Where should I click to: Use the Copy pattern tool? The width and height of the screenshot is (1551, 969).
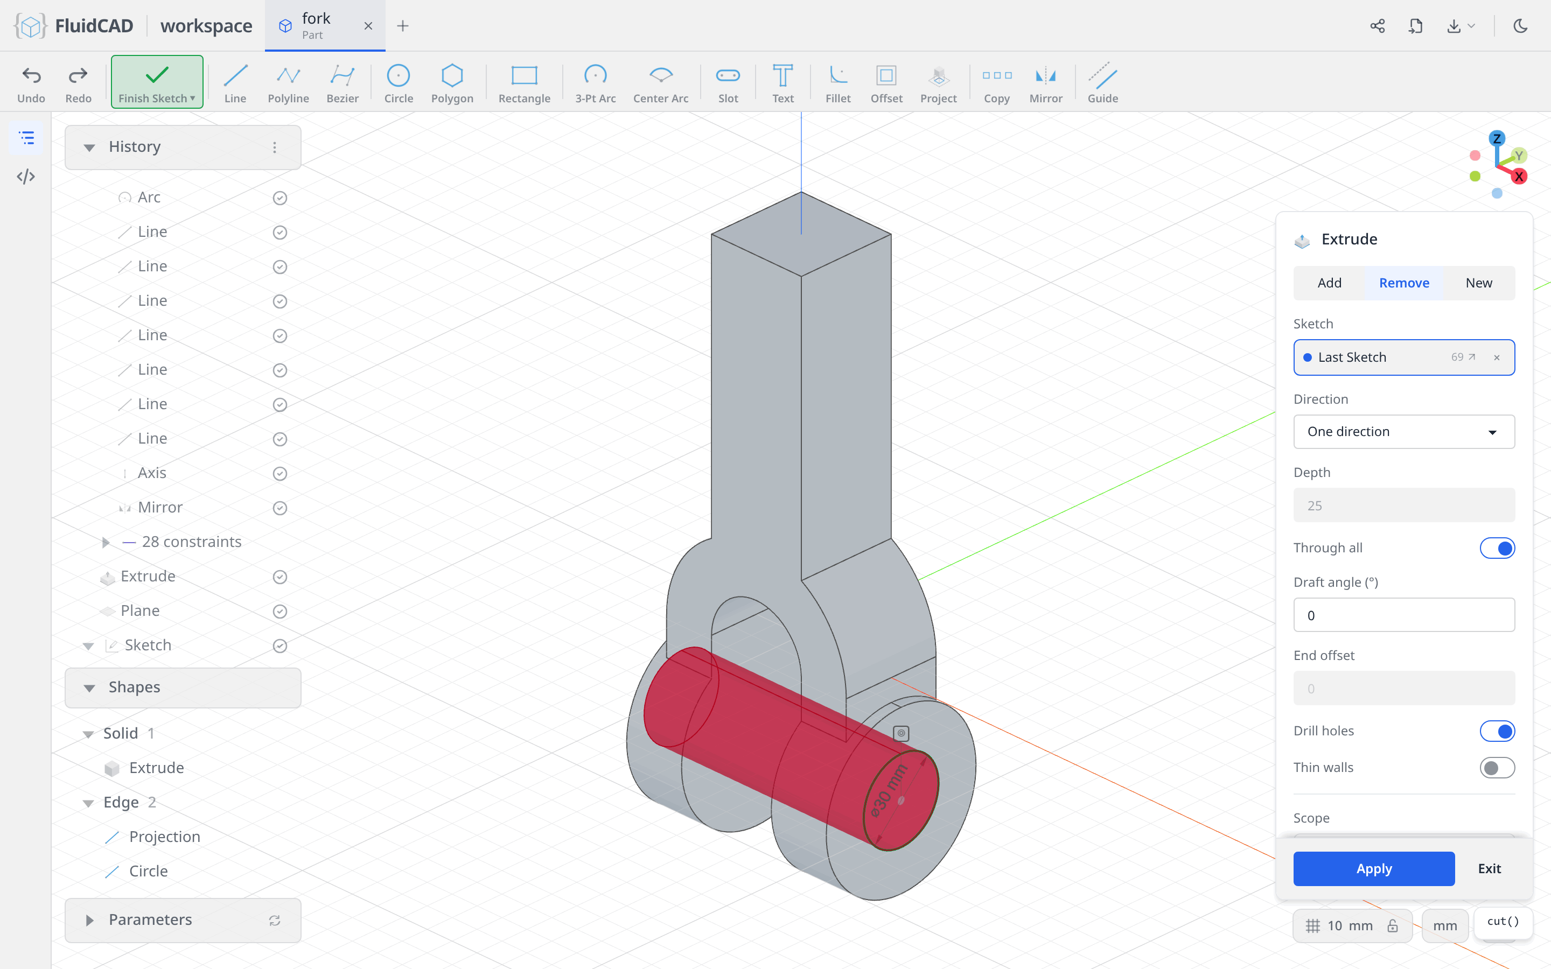tap(997, 83)
